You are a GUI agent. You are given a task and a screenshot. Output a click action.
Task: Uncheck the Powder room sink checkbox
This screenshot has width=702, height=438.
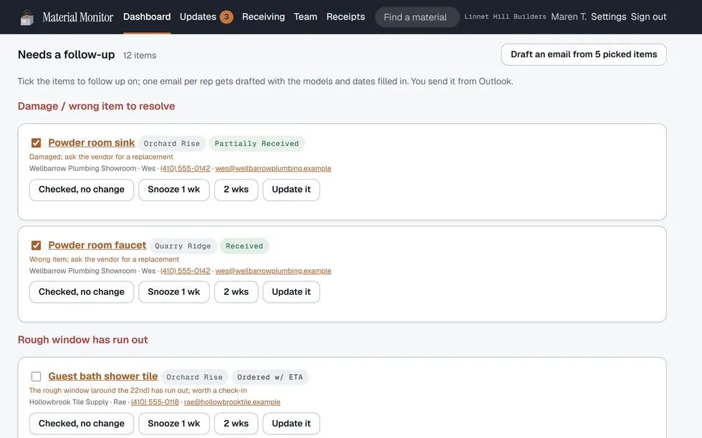[x=37, y=142]
